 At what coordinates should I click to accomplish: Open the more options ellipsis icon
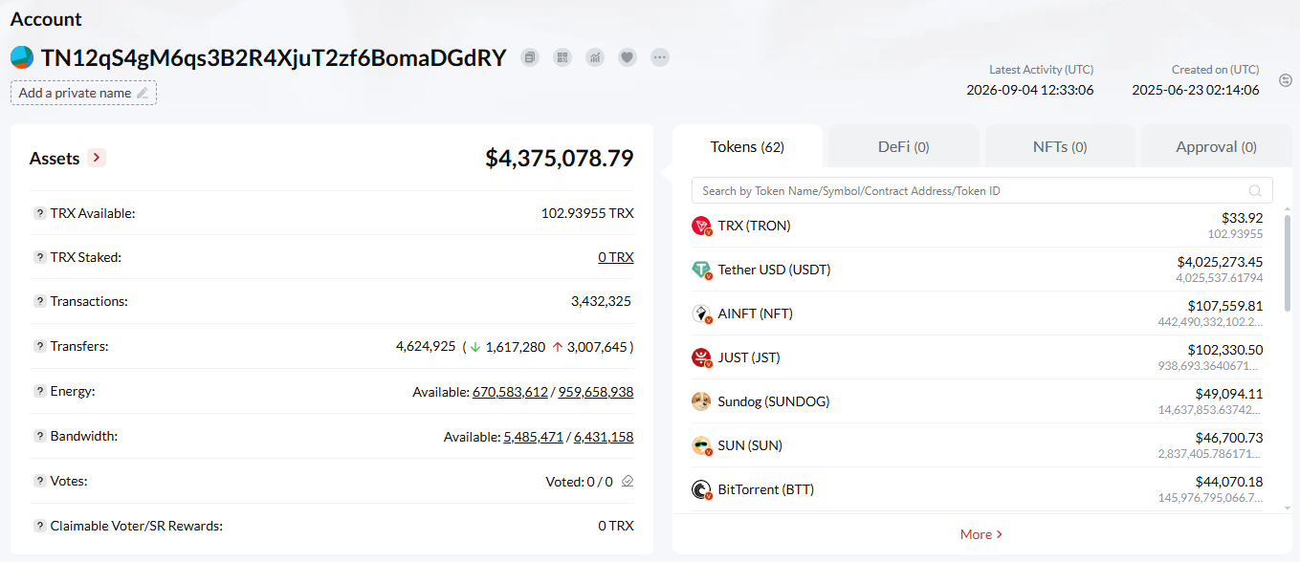[660, 57]
